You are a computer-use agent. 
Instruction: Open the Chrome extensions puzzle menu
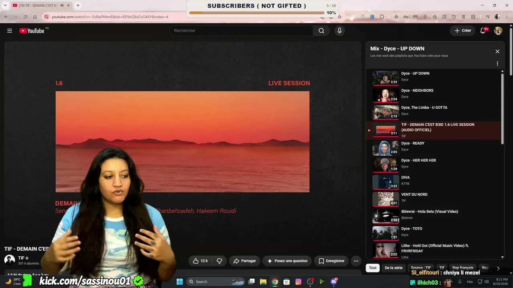click(x=382, y=17)
